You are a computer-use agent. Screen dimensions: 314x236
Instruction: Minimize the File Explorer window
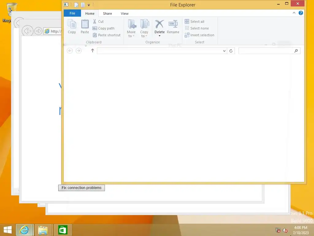pos(278,4)
